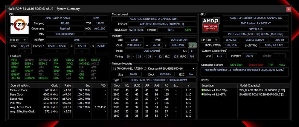This screenshot has width=299, height=127.
Task: Select the PBO Max row
Action: [58, 103]
